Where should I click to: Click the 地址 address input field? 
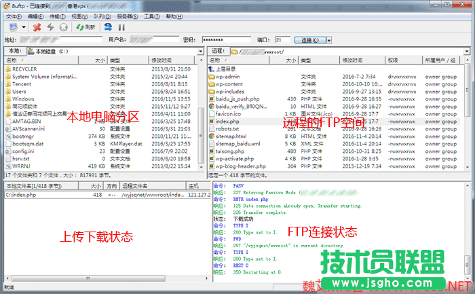coord(61,39)
